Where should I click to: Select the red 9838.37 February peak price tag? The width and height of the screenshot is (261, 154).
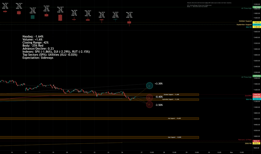point(257,141)
